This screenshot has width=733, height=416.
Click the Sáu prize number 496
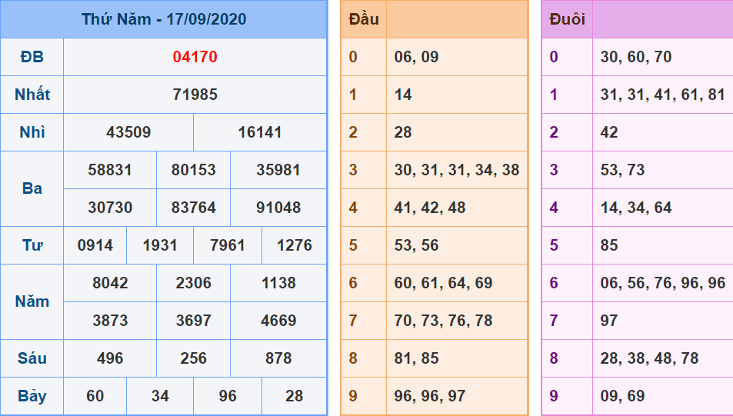[110, 358]
